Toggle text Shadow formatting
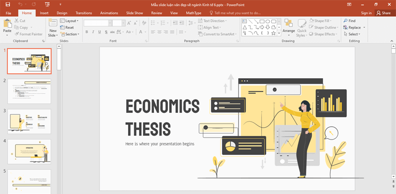The image size is (396, 194). coord(106,32)
